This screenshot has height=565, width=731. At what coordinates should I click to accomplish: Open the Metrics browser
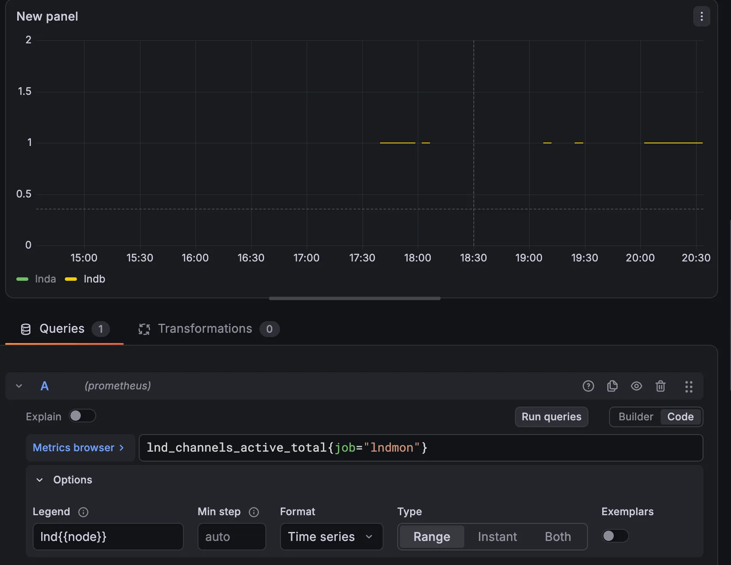pyautogui.click(x=80, y=448)
